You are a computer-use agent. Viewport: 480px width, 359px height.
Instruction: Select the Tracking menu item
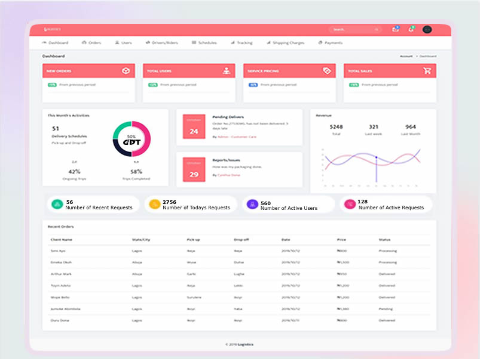click(x=241, y=43)
